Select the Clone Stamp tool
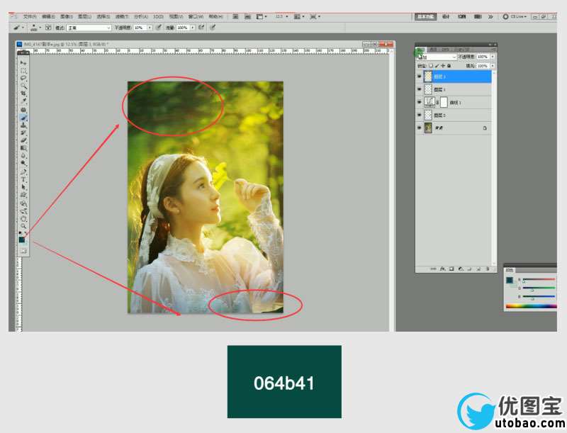 pos(23,125)
